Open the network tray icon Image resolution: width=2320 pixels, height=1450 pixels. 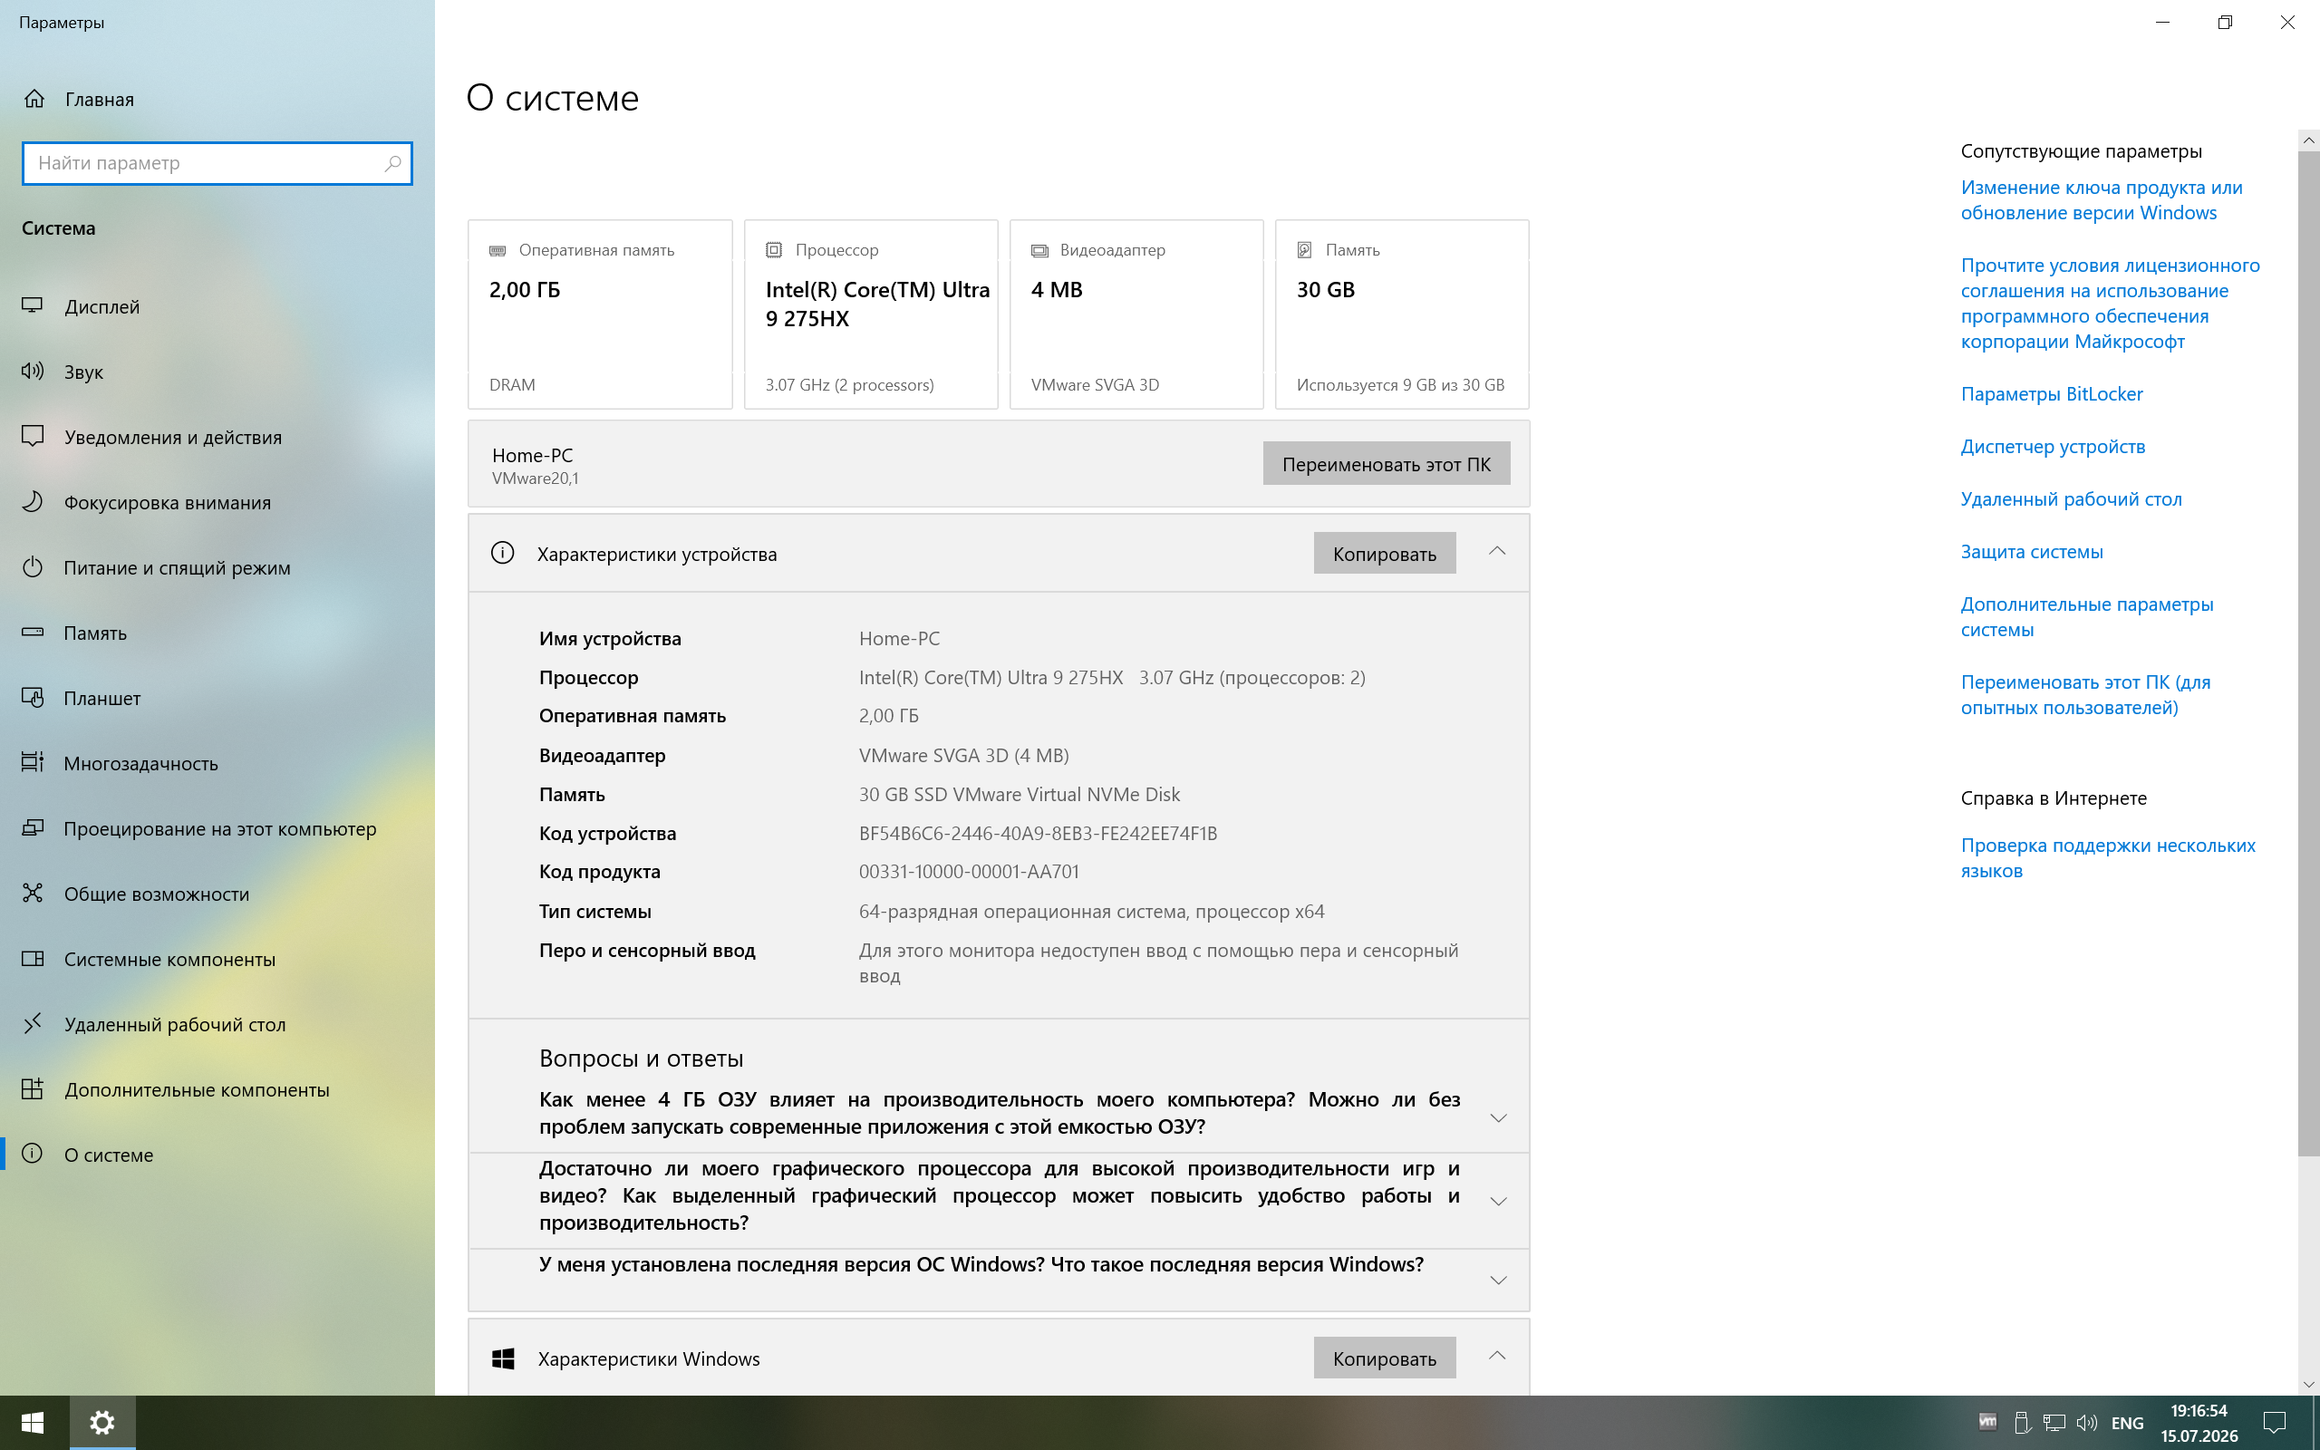coord(2054,1422)
